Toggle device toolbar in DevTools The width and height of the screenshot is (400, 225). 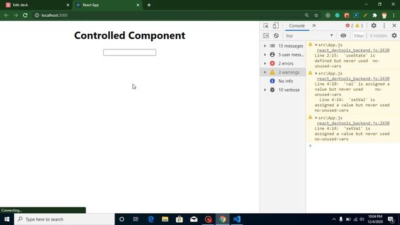click(x=276, y=26)
